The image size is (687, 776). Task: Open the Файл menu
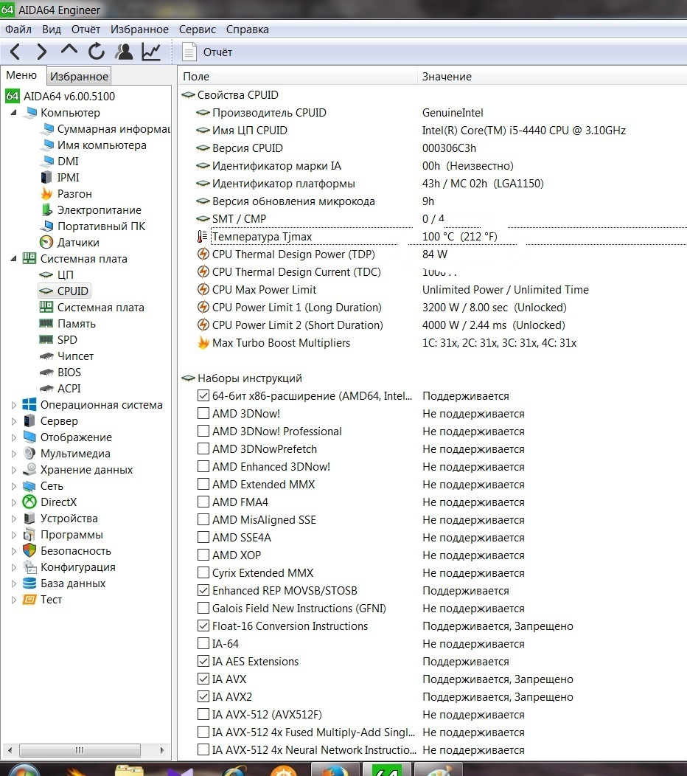18,30
